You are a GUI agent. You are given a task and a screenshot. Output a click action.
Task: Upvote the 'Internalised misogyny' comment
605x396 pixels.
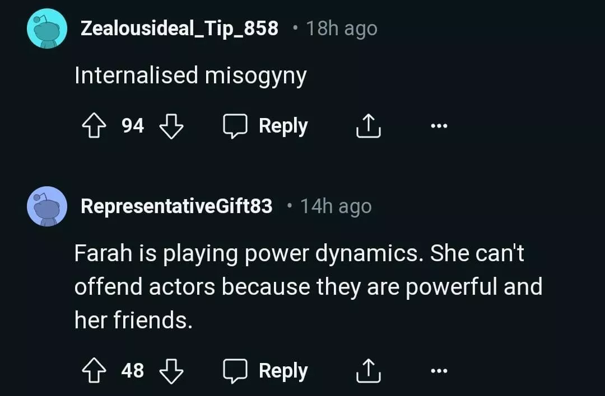tap(93, 126)
